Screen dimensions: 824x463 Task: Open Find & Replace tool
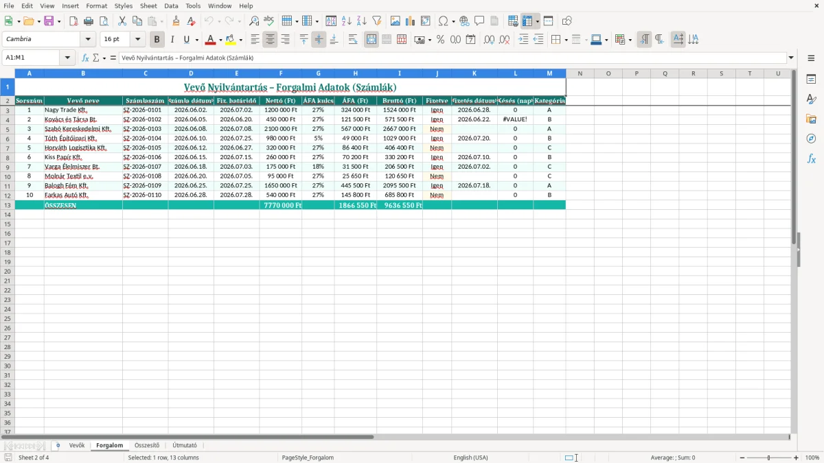tap(254, 21)
